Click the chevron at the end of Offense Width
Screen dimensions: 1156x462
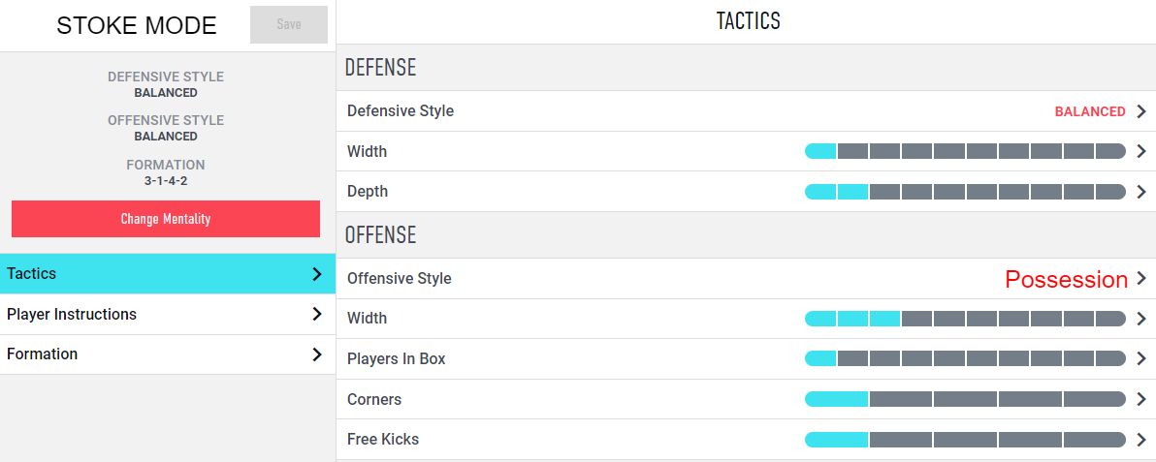point(1141,319)
